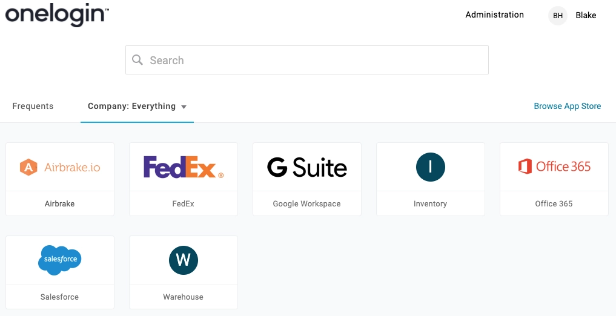616x316 pixels.
Task: Switch to the Frequents tab
Action: point(33,106)
